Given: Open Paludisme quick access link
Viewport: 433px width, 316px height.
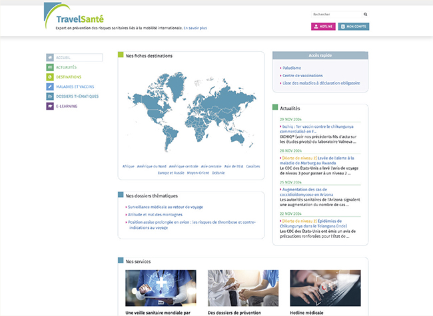Looking at the screenshot, I should 292,68.
